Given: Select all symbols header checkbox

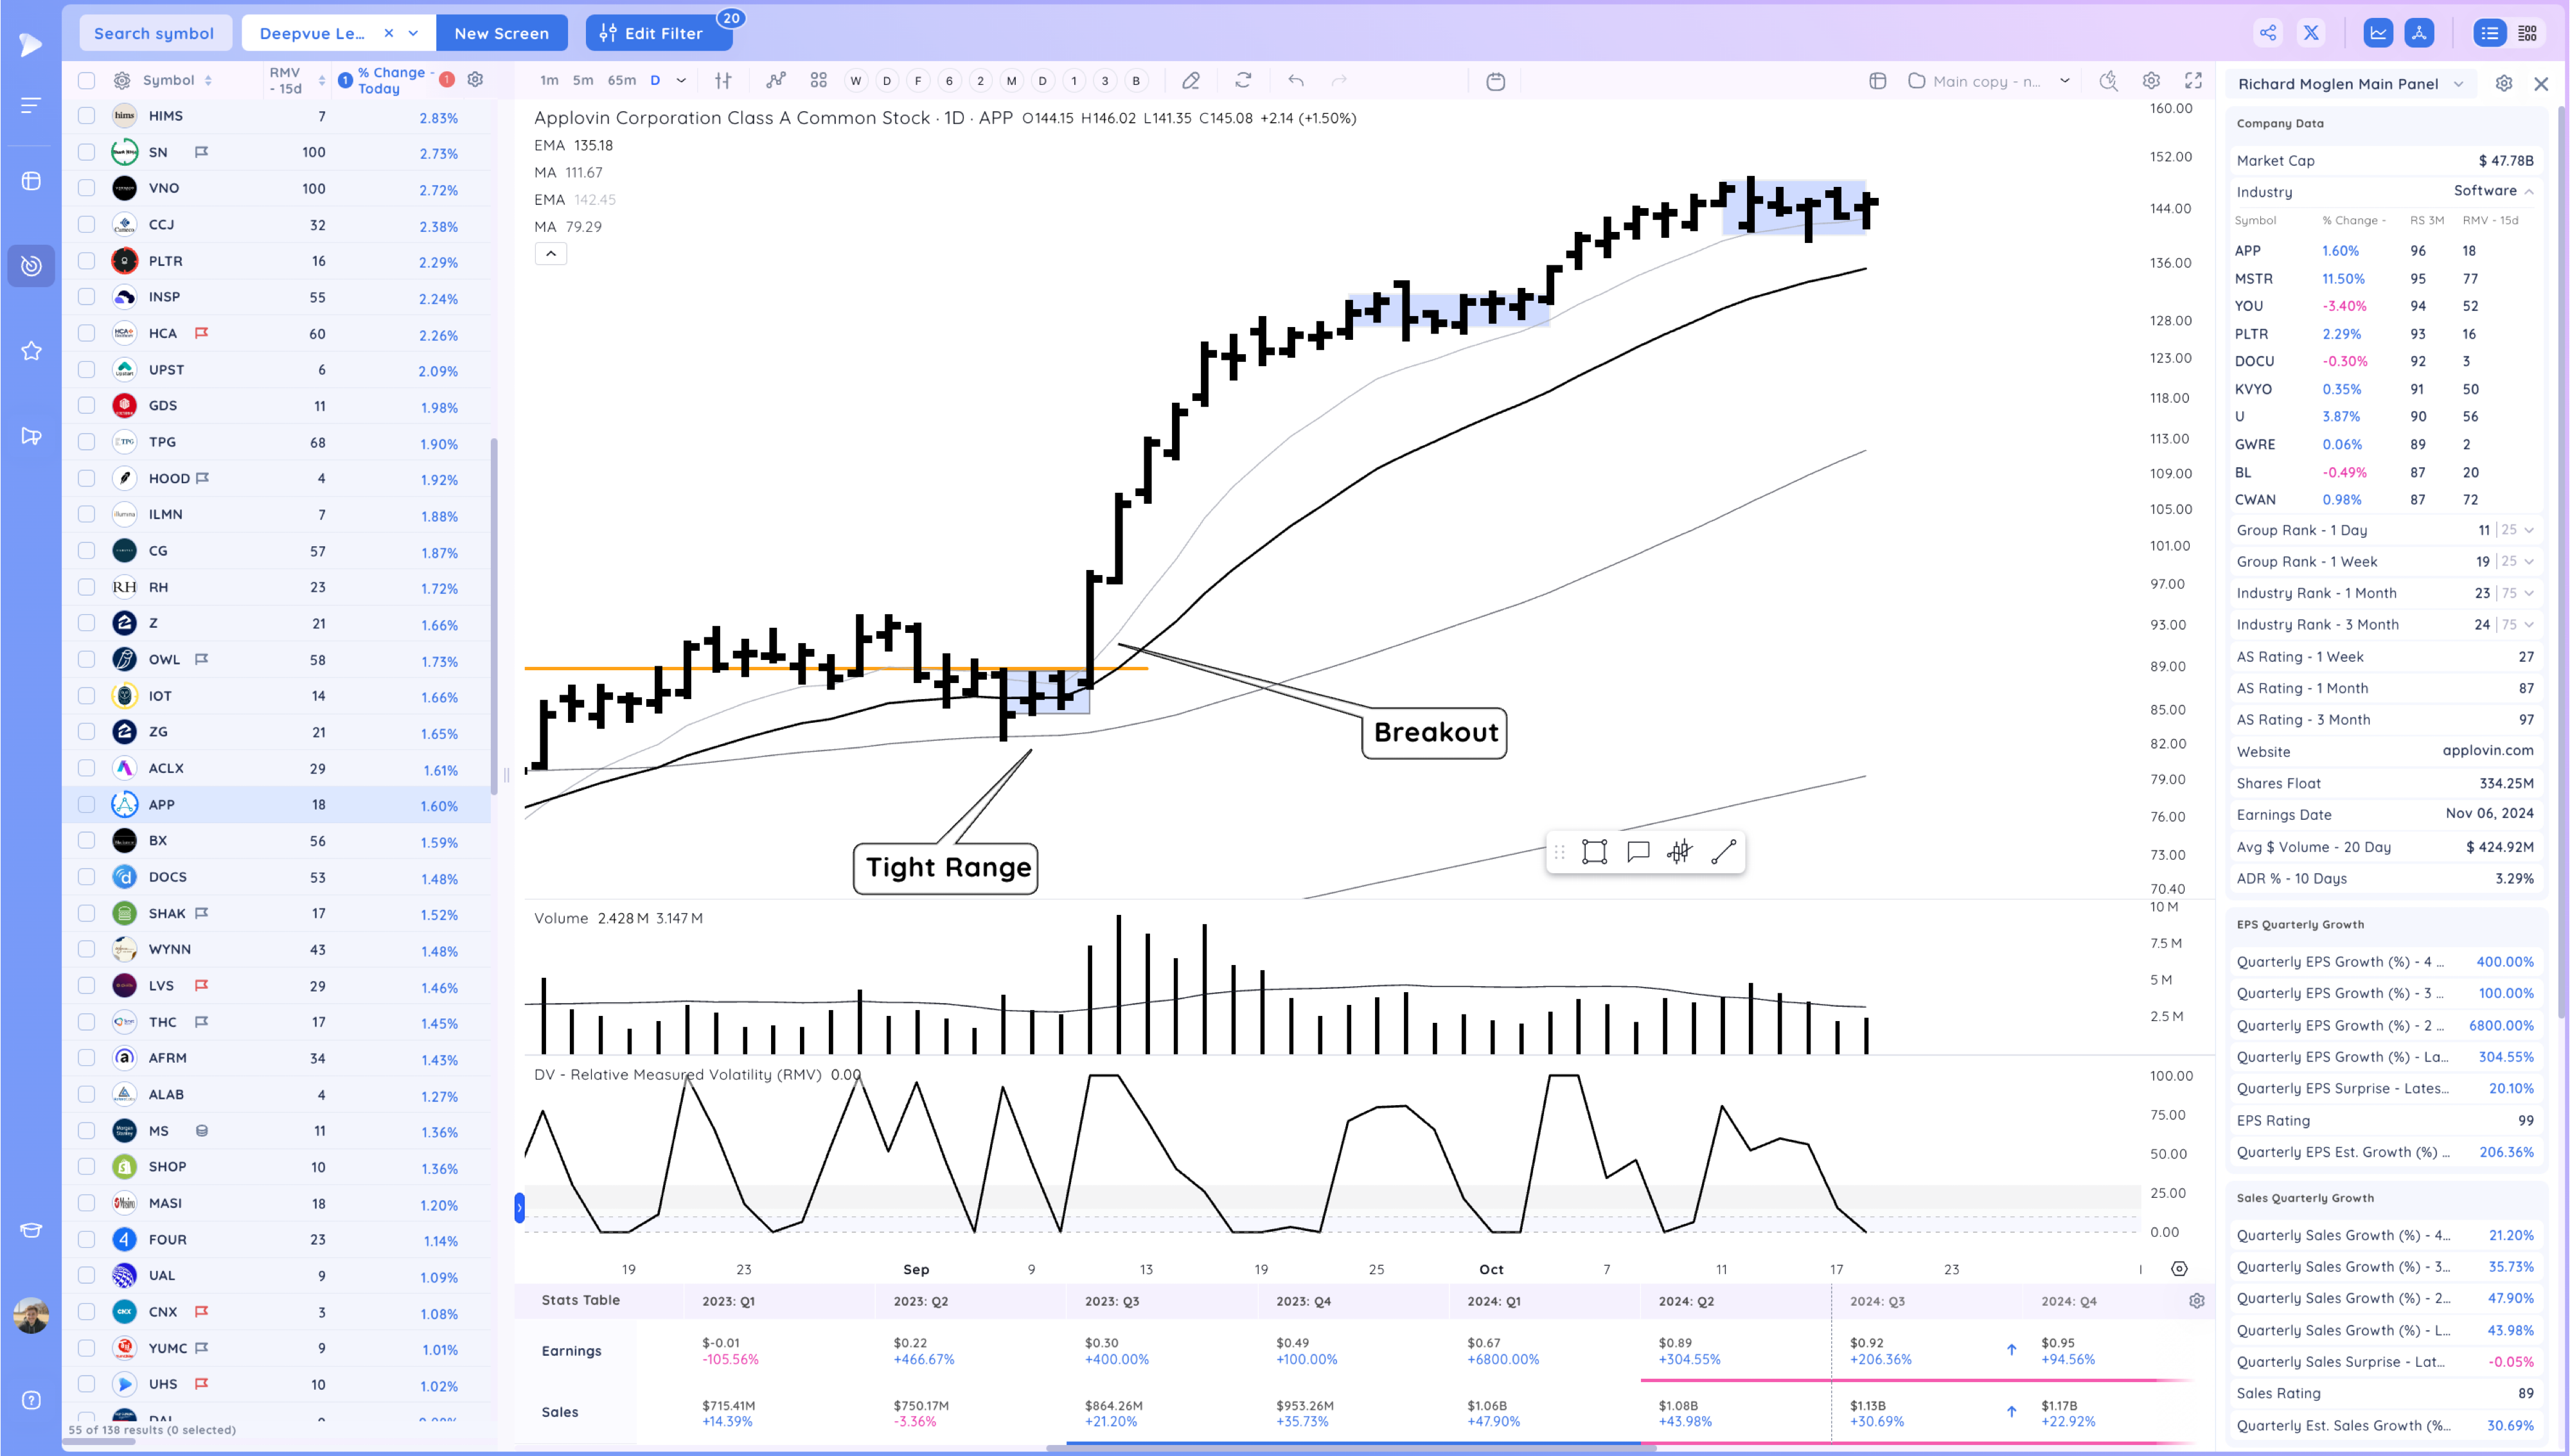Looking at the screenshot, I should click(x=87, y=81).
